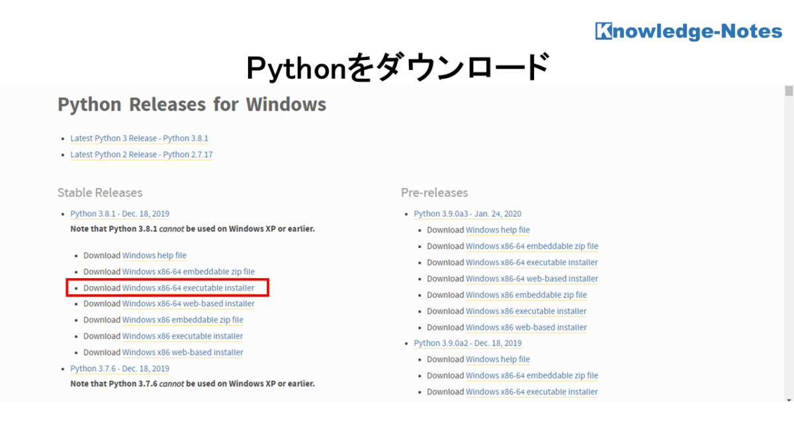Download x86 embeddable zip file under Python 3.8.1
The image size is (794, 446).
pos(183,320)
